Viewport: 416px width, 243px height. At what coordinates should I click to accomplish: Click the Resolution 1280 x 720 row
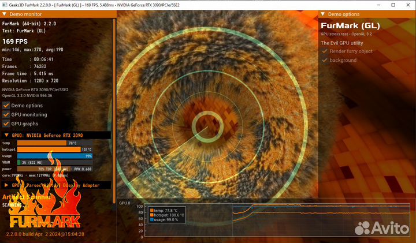point(30,81)
